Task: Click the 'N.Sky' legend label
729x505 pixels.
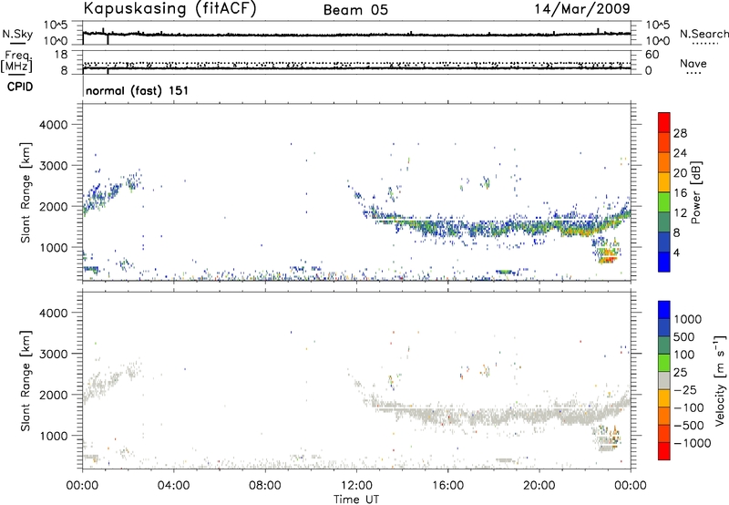Action: click(17, 34)
